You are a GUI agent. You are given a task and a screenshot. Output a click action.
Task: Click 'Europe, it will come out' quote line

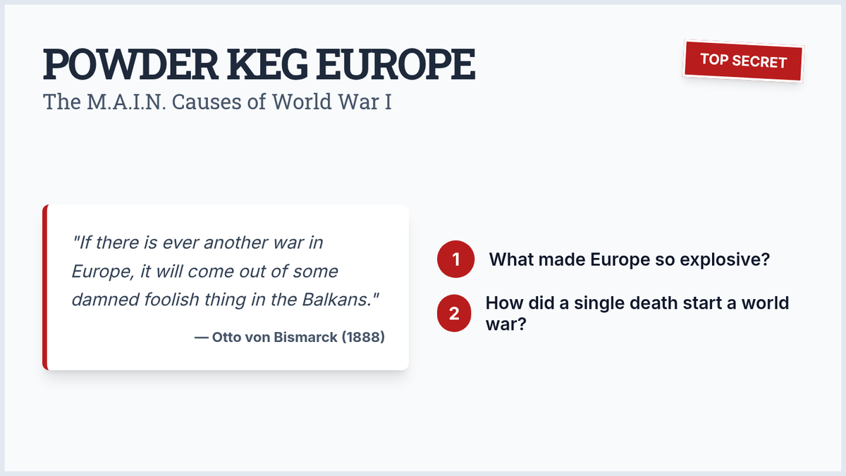166,271
